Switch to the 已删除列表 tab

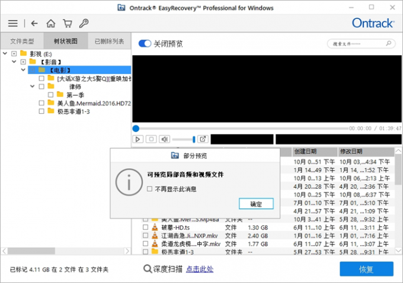(x=110, y=41)
